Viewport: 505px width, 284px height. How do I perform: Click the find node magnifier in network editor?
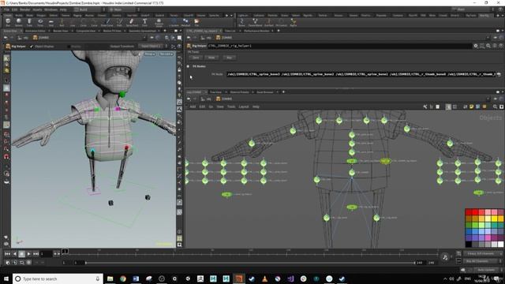[495, 106]
